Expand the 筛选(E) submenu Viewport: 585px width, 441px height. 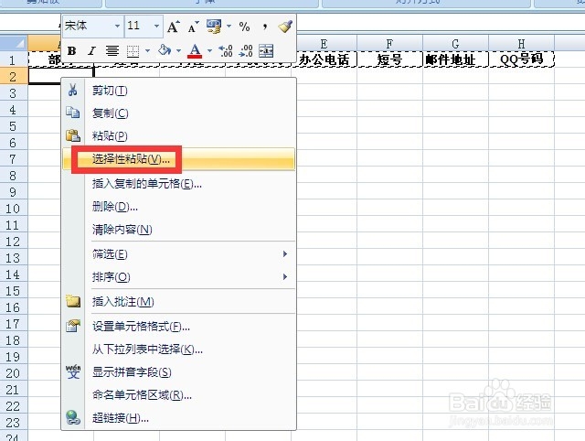(178, 254)
